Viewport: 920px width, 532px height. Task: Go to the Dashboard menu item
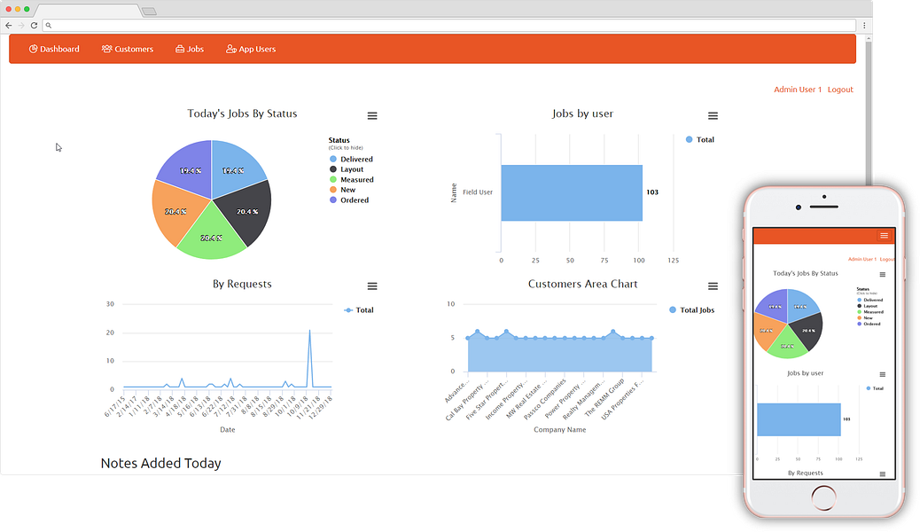tap(54, 49)
